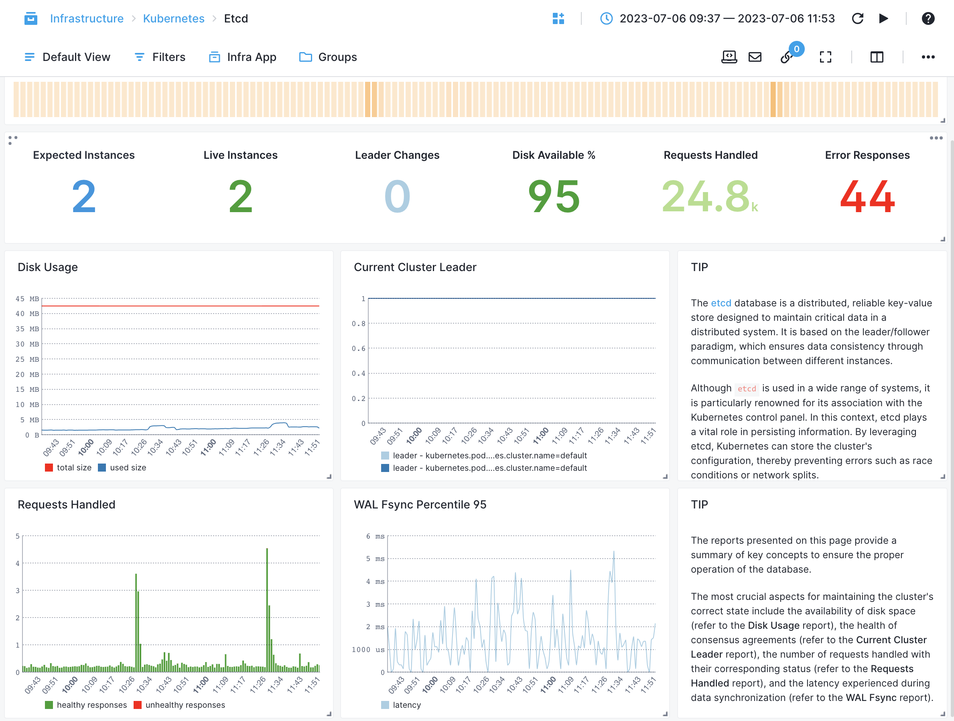Click the monitor code display icon
This screenshot has height=721, width=954.
tap(729, 57)
